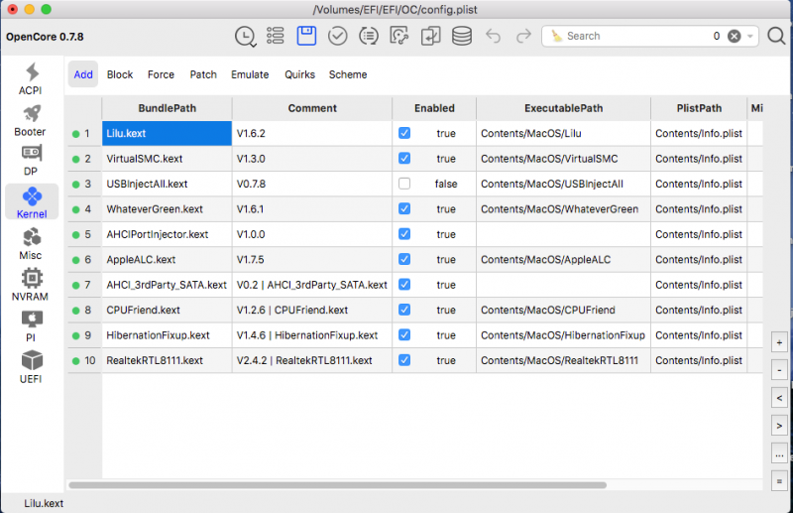This screenshot has height=513, width=793.
Task: Uncheck Enabled for RealtekRTL8111.kext
Action: (404, 360)
